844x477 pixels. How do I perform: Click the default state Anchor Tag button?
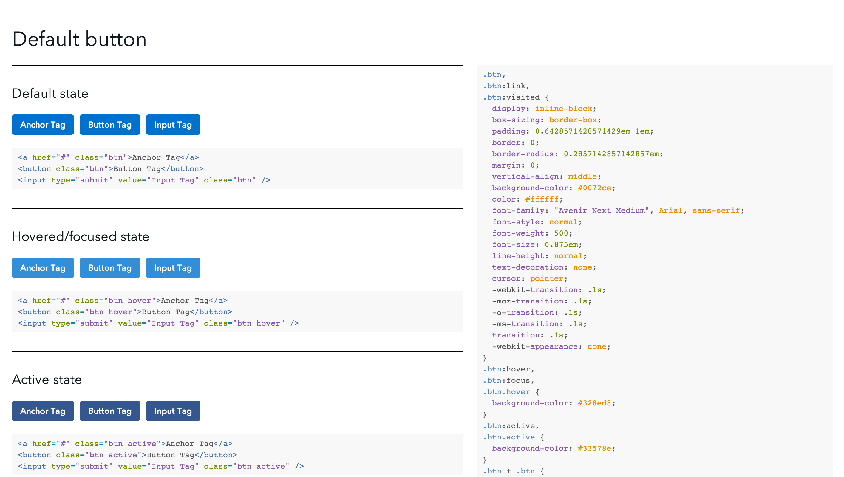tap(43, 125)
